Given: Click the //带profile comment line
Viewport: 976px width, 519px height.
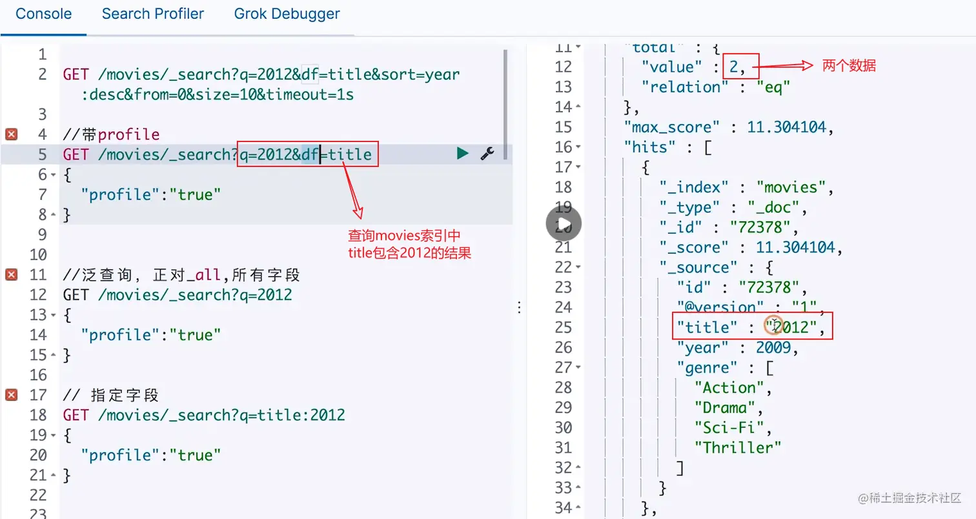Looking at the screenshot, I should pyautogui.click(x=111, y=134).
